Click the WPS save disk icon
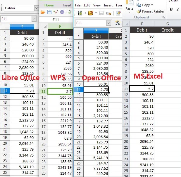Image resolution: width=181 pixels, height=177 pixels. (x=49, y=12)
